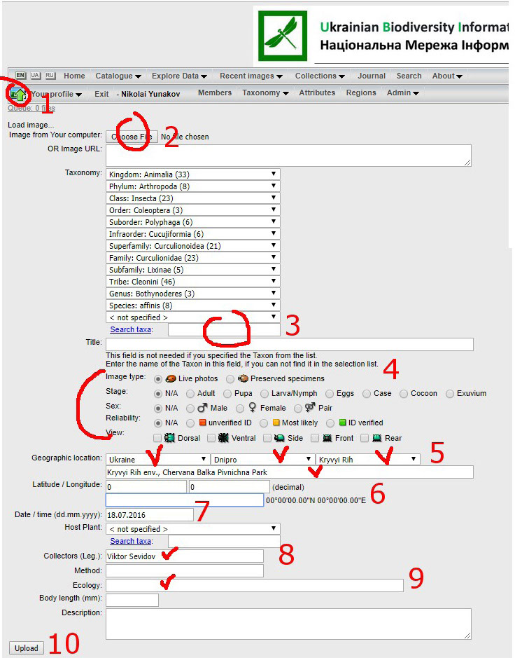Click the Front view beetle icon

pos(327,438)
